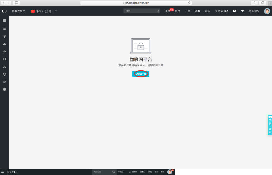
Task: Expand the 中国站 site selector in the bottom bar
Action: tap(122, 172)
